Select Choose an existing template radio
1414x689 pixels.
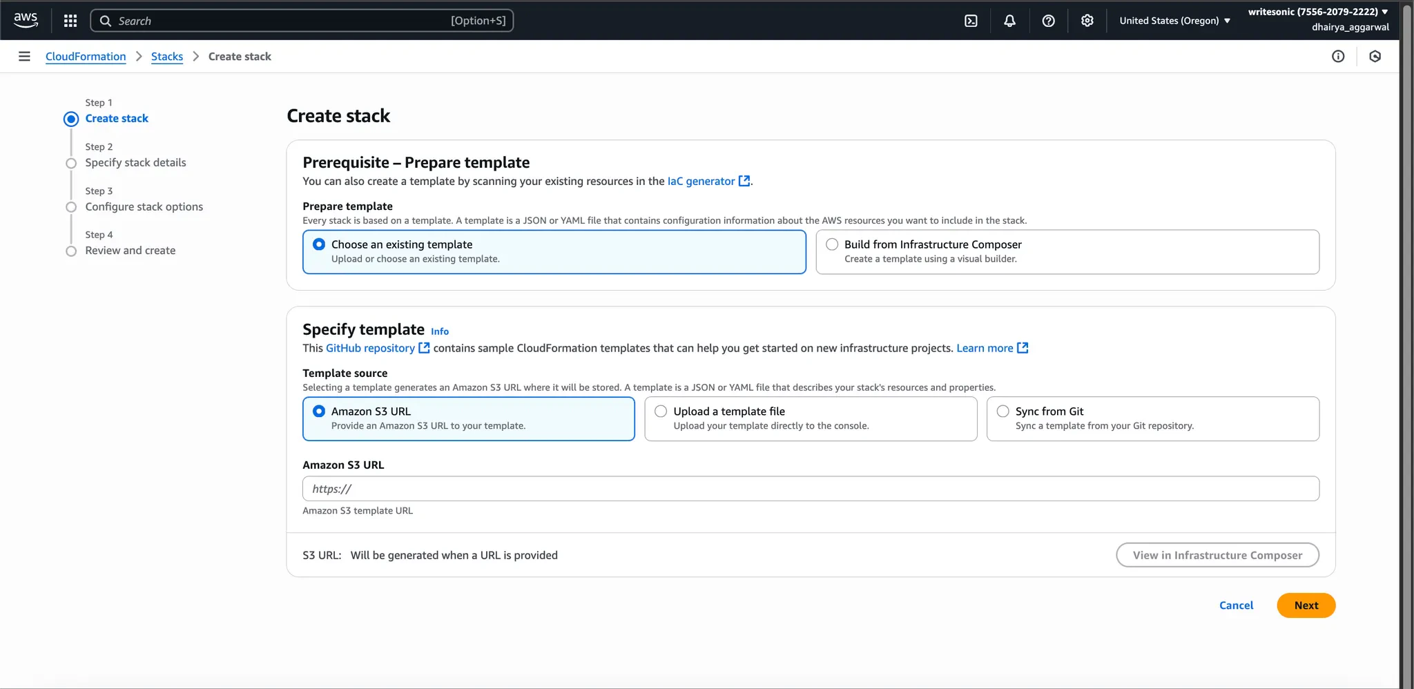click(319, 244)
